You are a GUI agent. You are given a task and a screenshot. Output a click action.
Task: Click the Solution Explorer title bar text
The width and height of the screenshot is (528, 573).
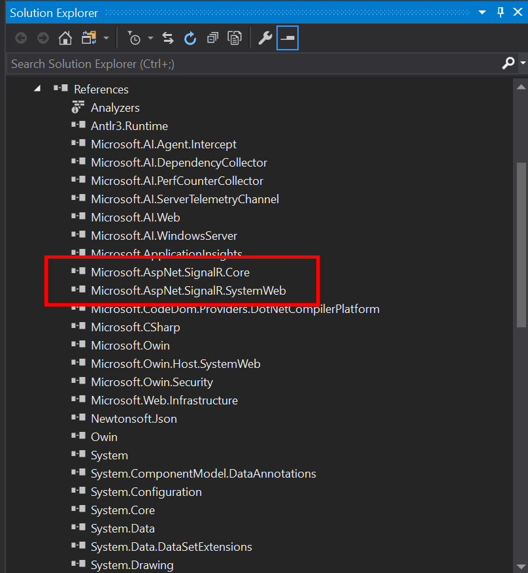coord(54,13)
